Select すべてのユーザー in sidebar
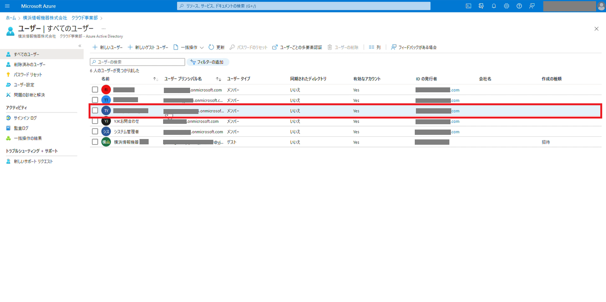The image size is (606, 302). coord(42,54)
